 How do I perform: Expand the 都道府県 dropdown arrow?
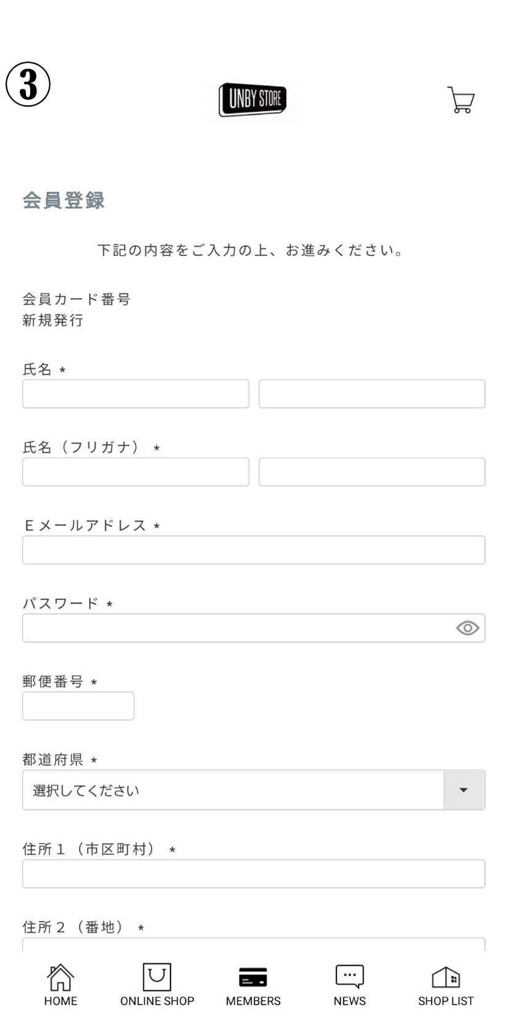coord(464,790)
